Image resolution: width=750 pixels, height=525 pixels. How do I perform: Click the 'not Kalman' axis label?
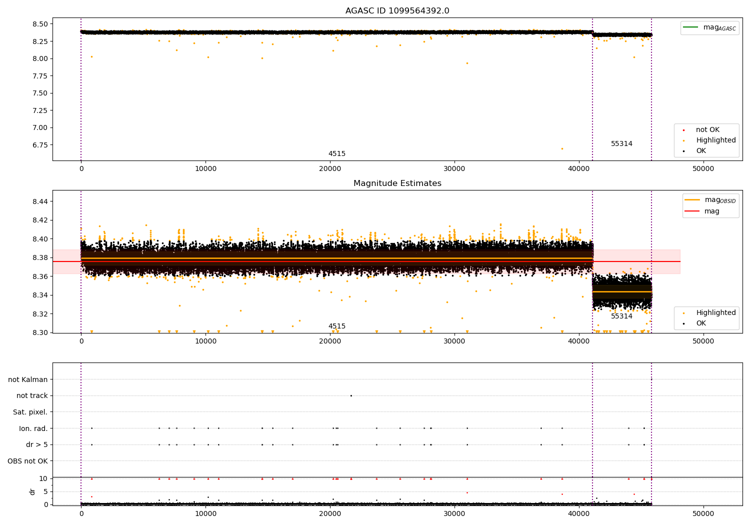click(x=28, y=380)
